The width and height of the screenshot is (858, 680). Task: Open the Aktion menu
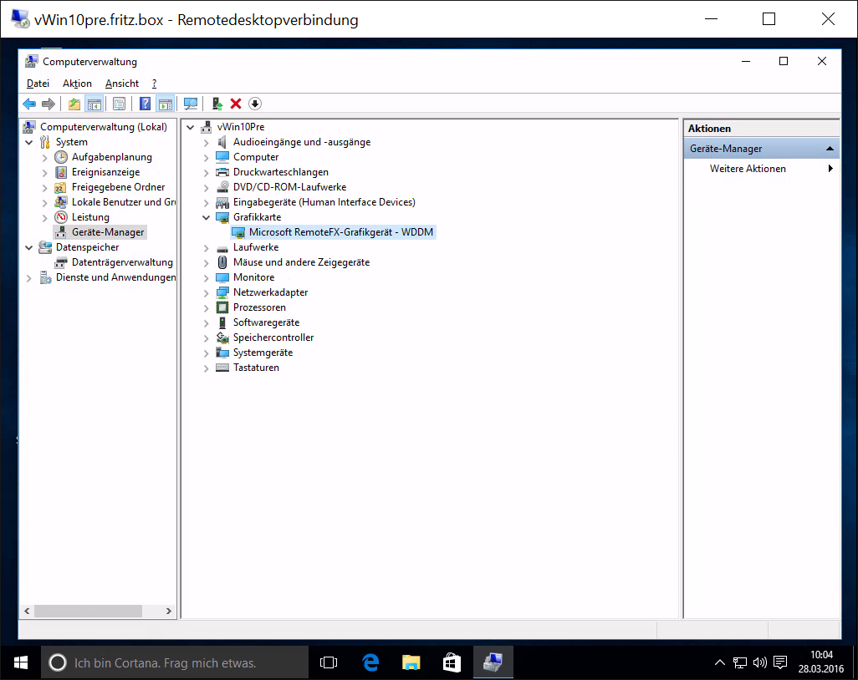point(77,84)
